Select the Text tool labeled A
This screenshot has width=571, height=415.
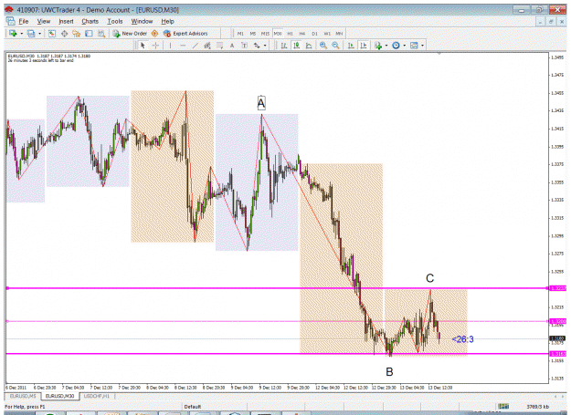232,46
